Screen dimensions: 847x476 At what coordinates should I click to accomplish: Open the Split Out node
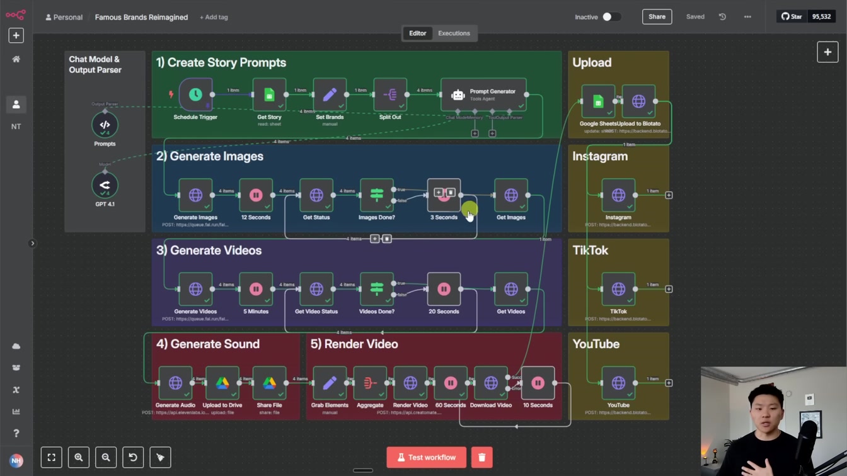[x=390, y=94]
